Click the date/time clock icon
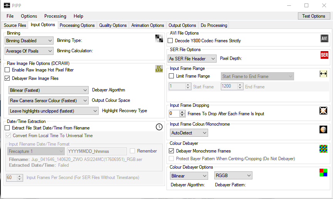Image resolution: width=333 pixels, height=199 pixels. [x=159, y=127]
